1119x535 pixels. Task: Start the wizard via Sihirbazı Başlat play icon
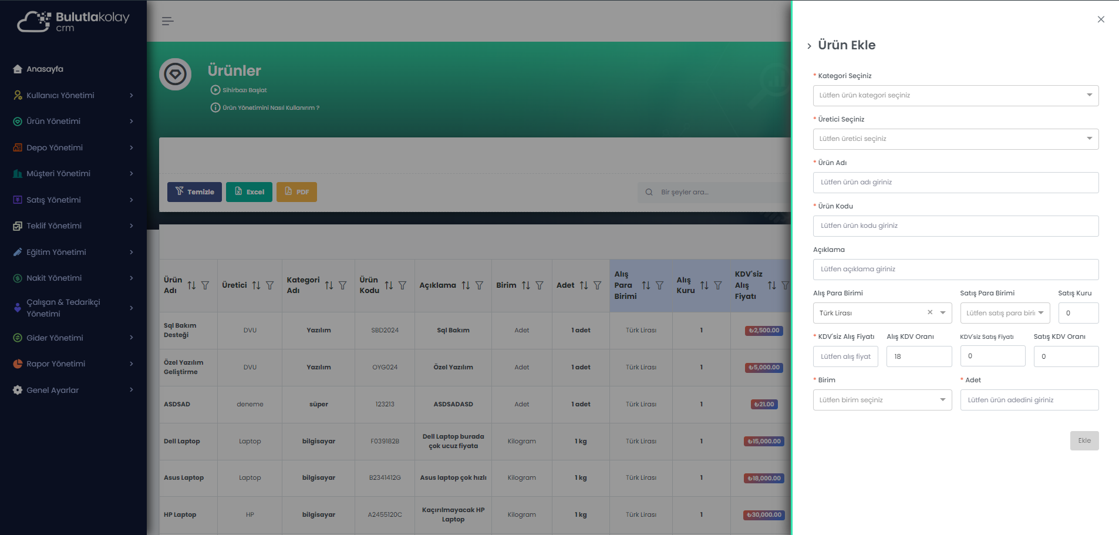pos(215,90)
